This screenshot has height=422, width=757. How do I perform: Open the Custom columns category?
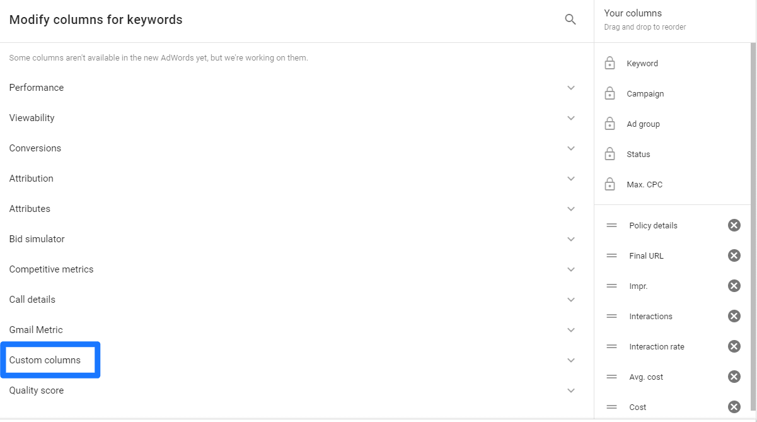pos(45,360)
